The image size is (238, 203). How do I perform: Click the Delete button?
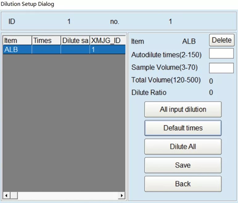[x=222, y=40]
